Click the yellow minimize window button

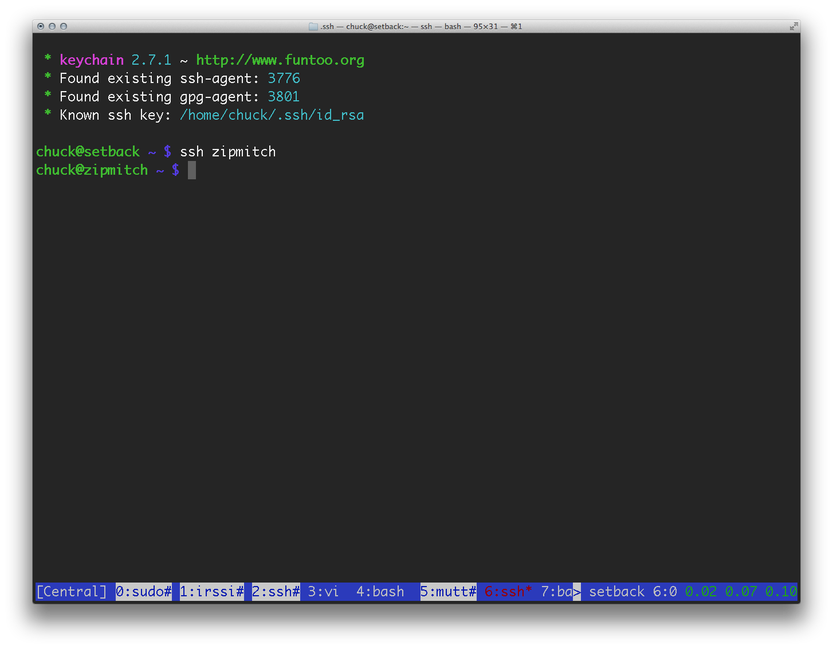click(52, 26)
